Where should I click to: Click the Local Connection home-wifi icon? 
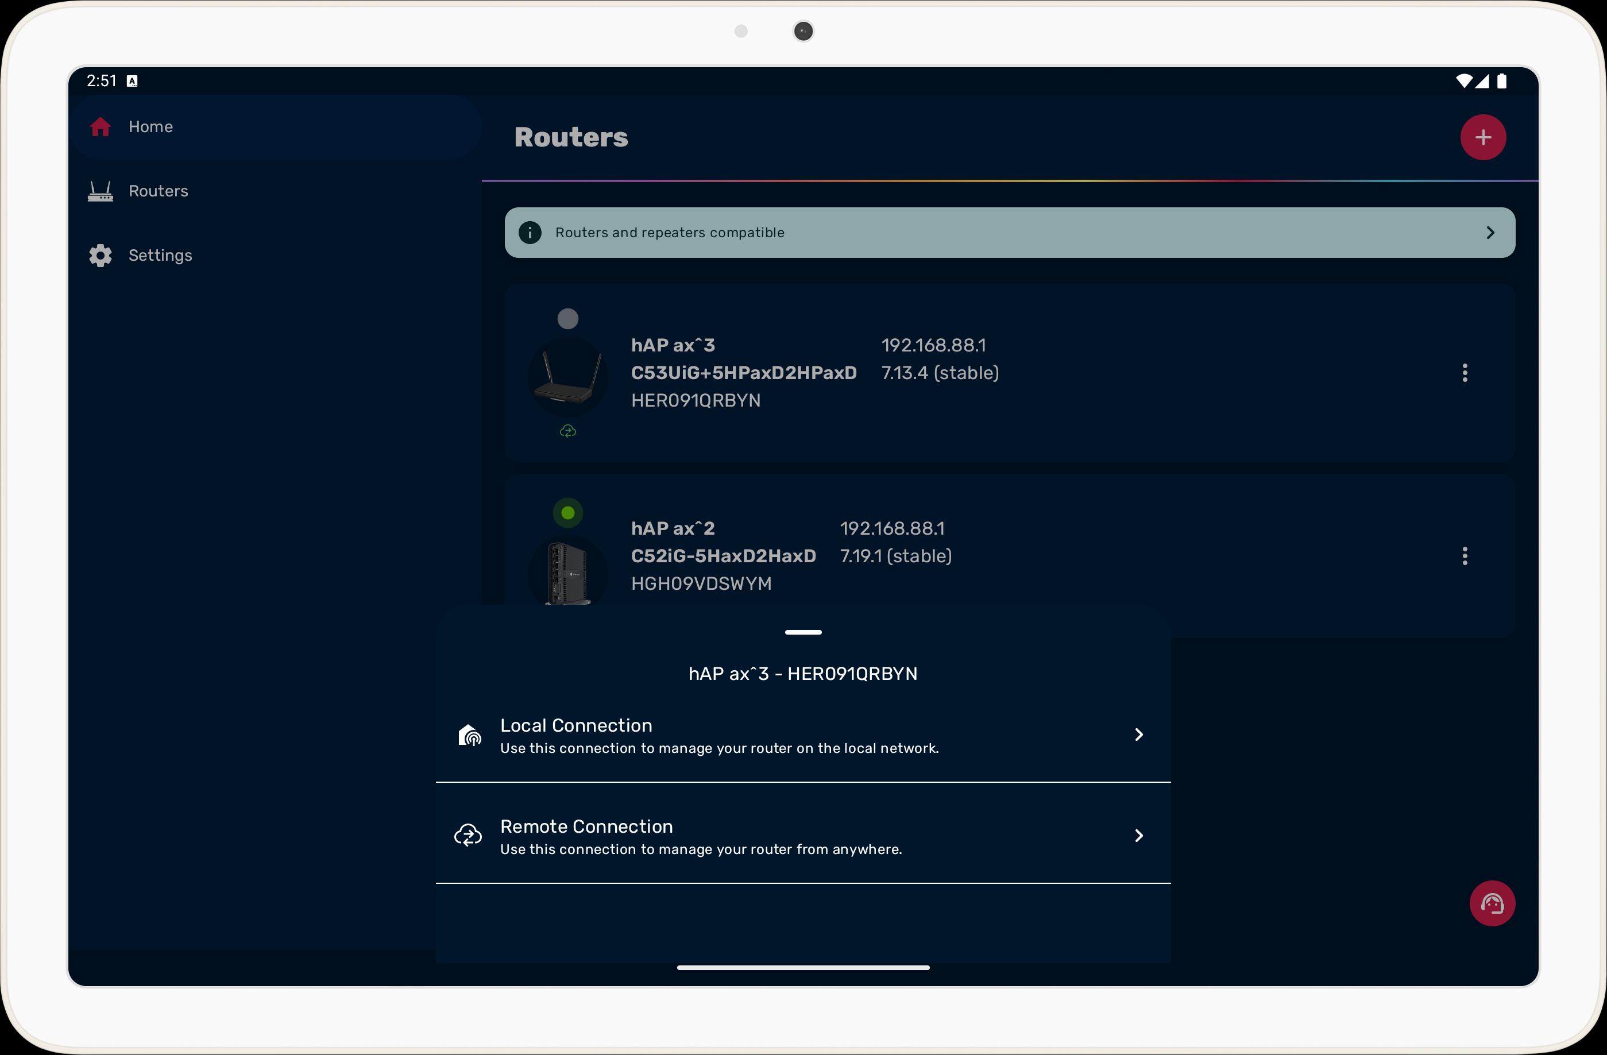click(x=469, y=735)
